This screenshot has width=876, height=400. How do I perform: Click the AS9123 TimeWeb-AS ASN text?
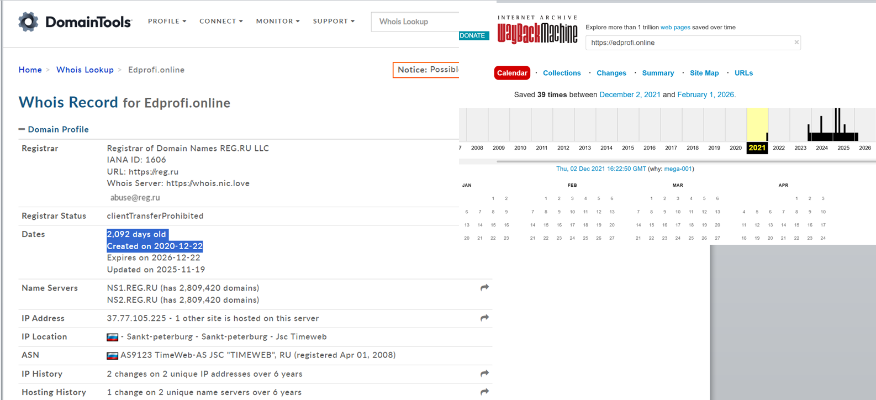coord(258,355)
